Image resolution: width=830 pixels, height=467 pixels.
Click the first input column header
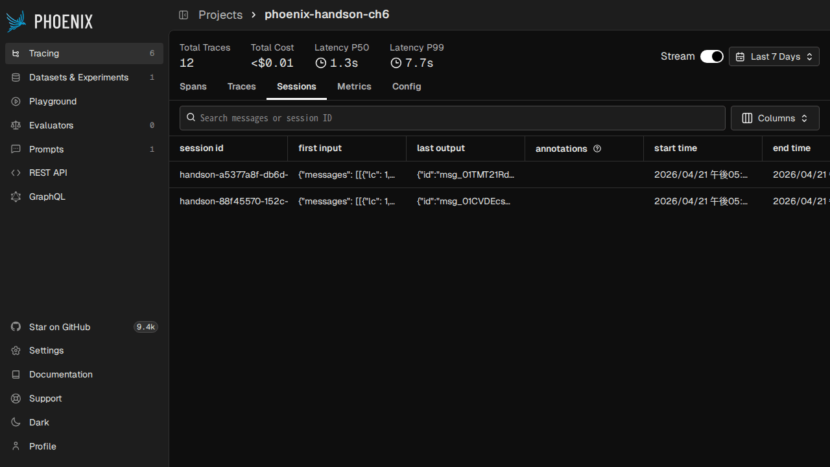point(347,149)
